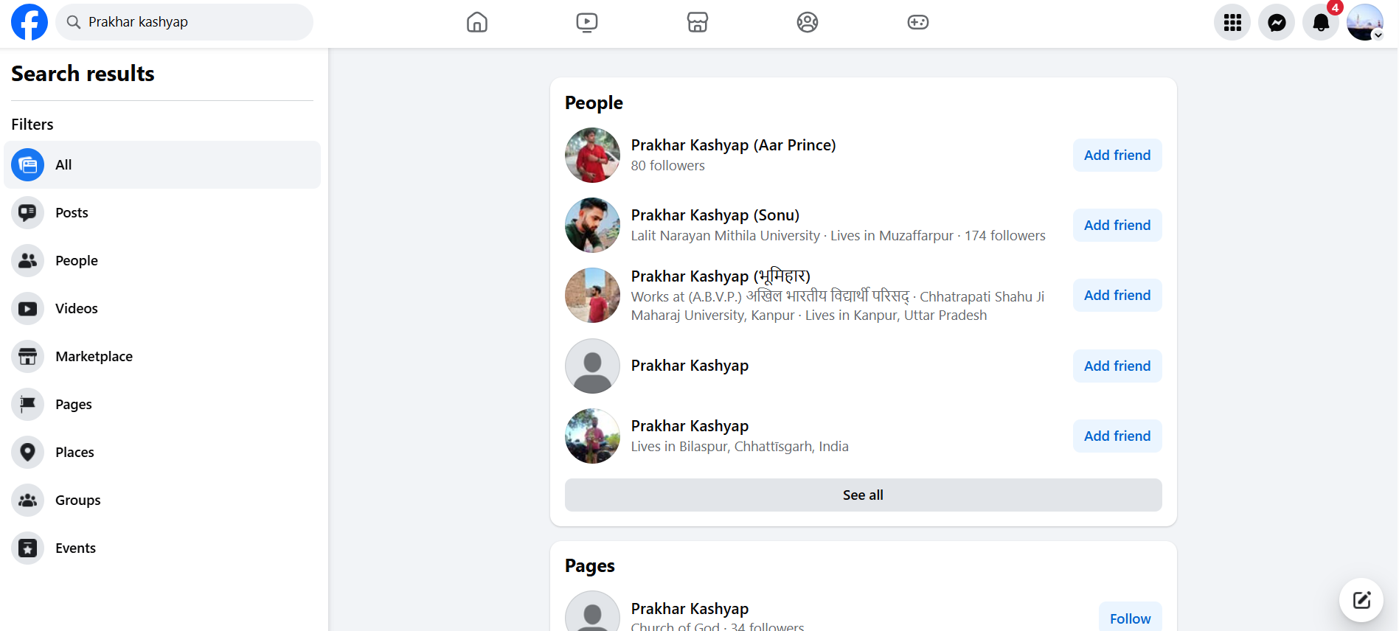Screen dimensions: 1399x631
Task: Open the Groups icon in top navigation
Action: [x=808, y=22]
